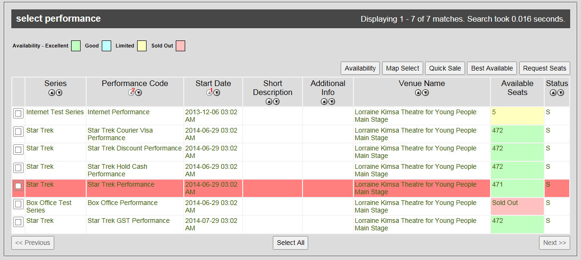Screen dimensions: 581x260
Task: Click the Sold Out legend swatch
Action: click(180, 46)
